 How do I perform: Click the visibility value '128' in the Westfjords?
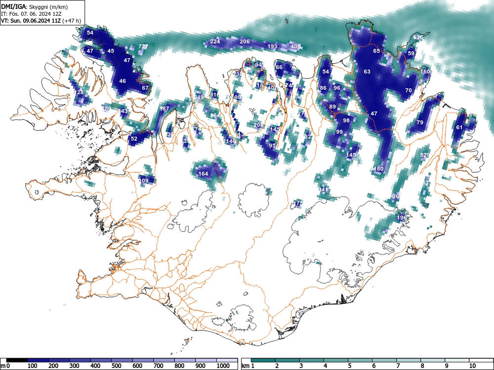[x=79, y=93]
